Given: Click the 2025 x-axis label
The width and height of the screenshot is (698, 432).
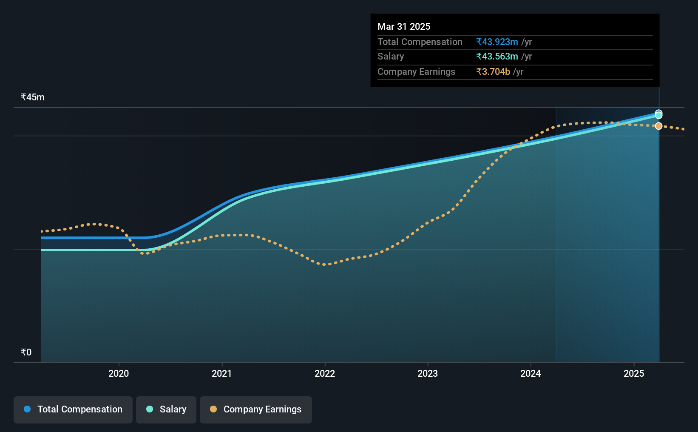Looking at the screenshot, I should coord(634,373).
